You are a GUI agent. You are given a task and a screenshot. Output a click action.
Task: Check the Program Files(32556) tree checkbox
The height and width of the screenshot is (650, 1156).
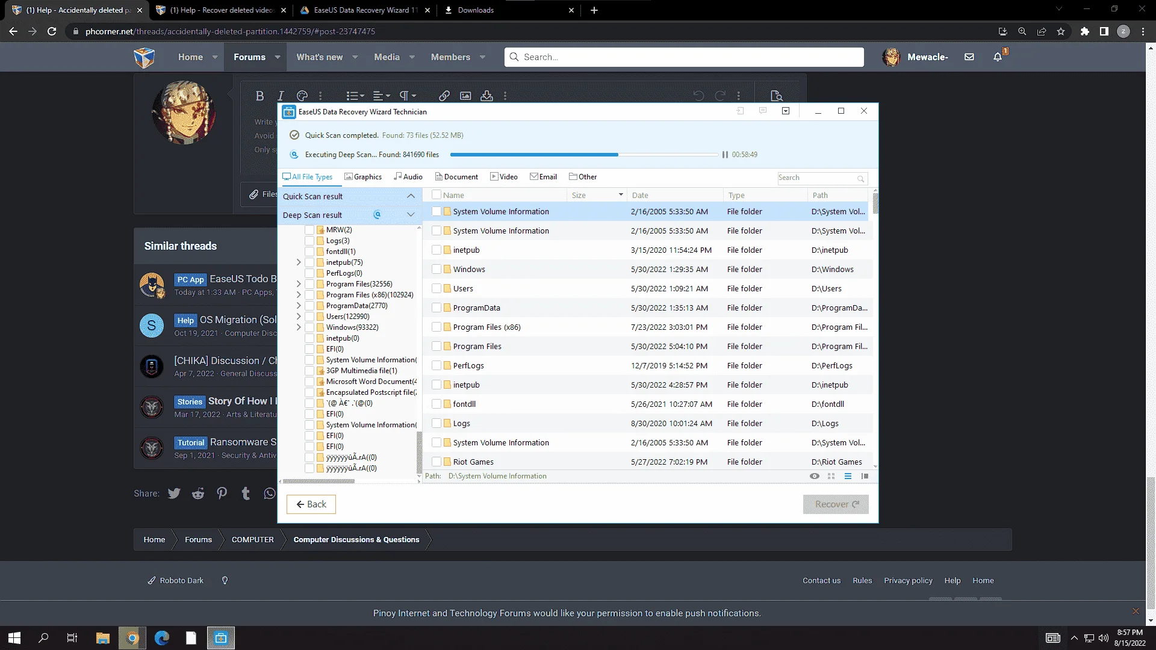point(309,284)
